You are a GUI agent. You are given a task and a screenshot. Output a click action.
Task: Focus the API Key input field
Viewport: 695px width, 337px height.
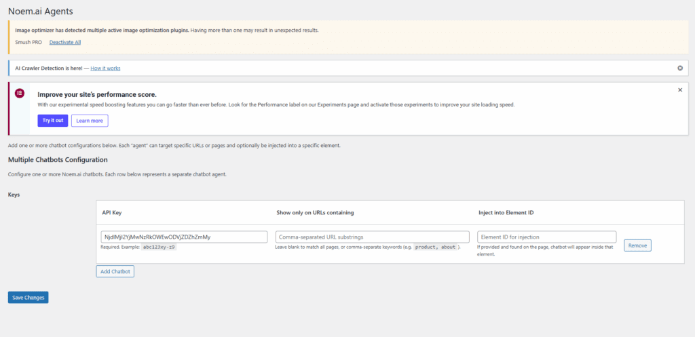click(183, 237)
